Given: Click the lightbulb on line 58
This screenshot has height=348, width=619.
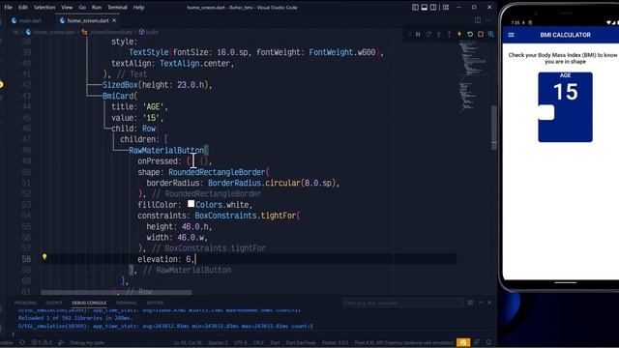Looking at the screenshot, I should [44, 257].
